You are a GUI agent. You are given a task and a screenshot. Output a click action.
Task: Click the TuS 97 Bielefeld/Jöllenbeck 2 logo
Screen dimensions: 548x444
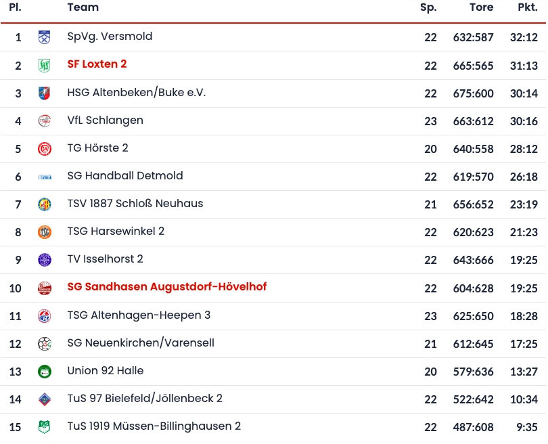45,399
